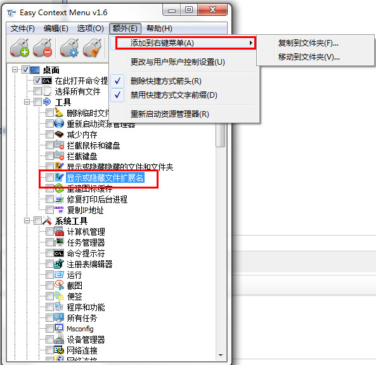This screenshot has height=365, width=376.
Task: Check the 选择所有文件 checkbox
Action: (37, 91)
